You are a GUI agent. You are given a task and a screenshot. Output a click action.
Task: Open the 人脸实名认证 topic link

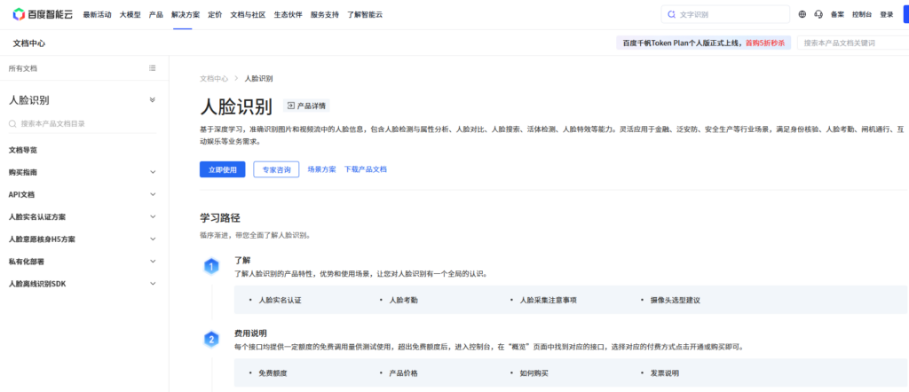pos(280,300)
